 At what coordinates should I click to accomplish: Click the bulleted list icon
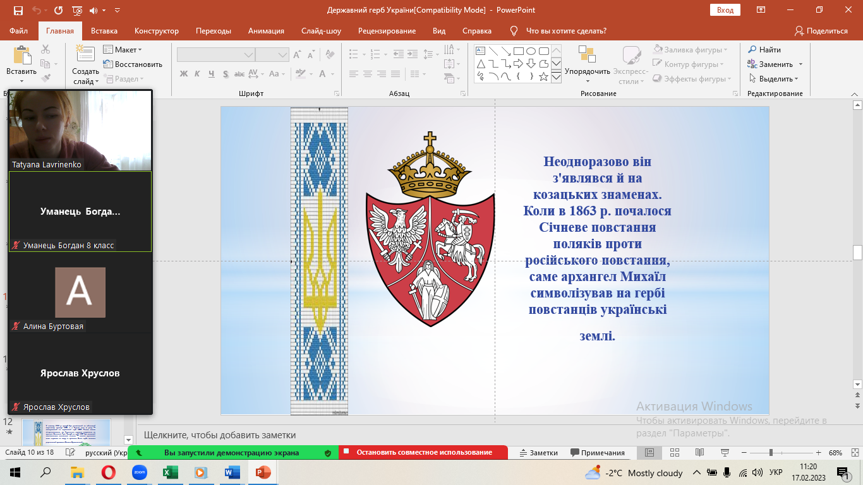pos(354,54)
